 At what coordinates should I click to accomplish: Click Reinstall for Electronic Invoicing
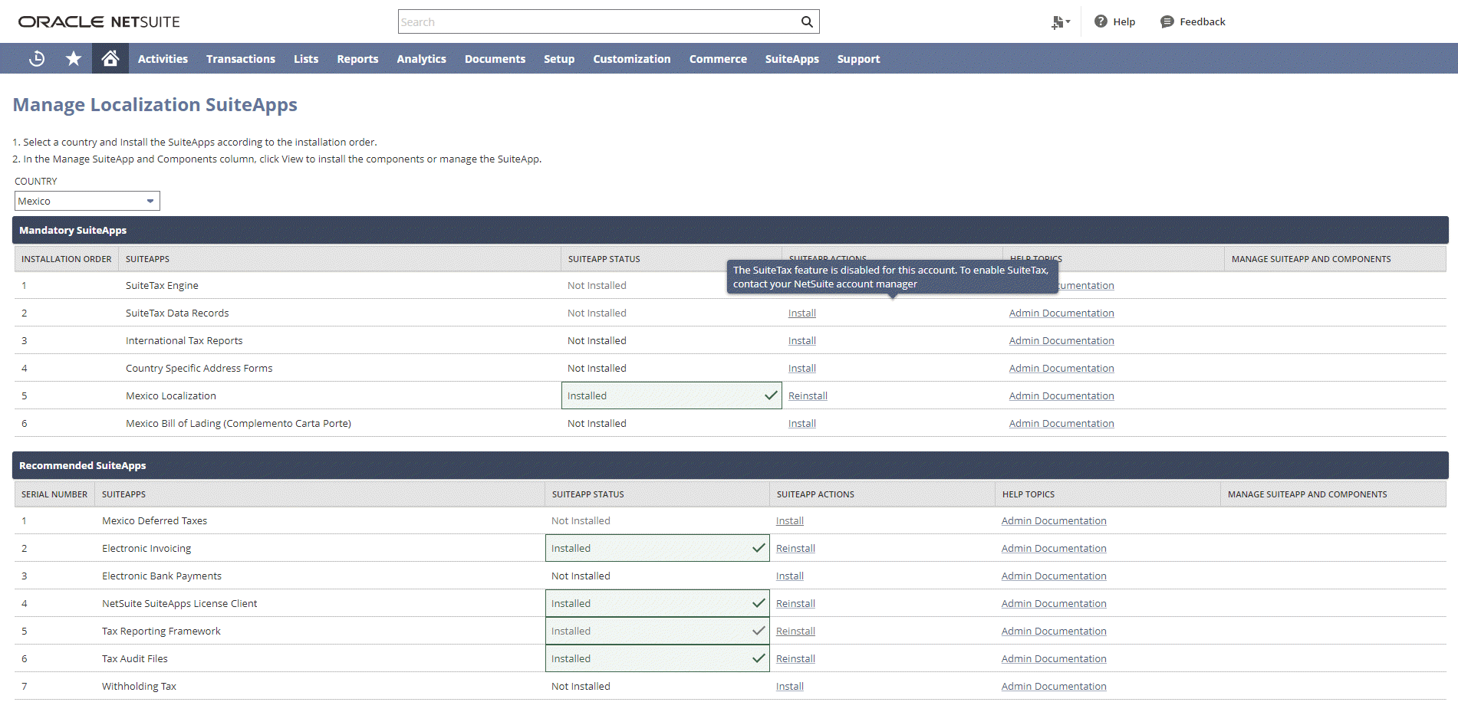click(x=795, y=548)
